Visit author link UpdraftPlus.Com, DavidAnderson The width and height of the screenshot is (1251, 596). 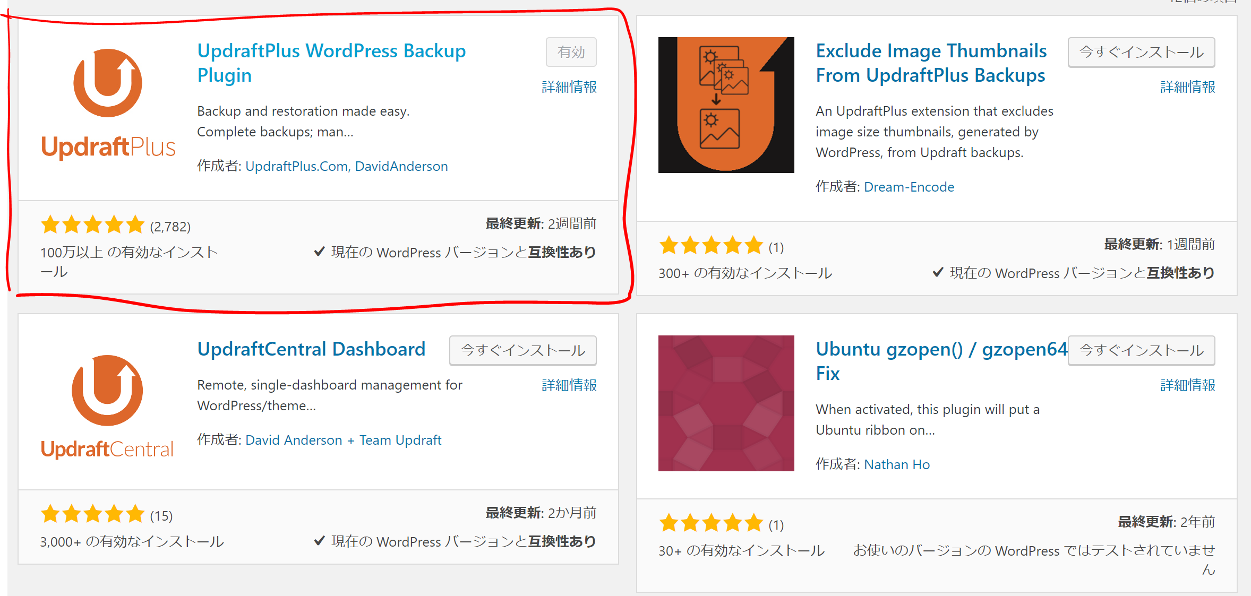(x=346, y=166)
